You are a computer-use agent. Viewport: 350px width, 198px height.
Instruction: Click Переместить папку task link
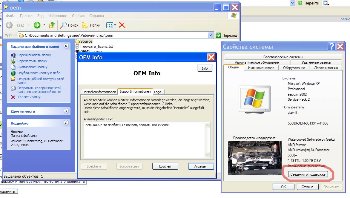tap(32, 61)
